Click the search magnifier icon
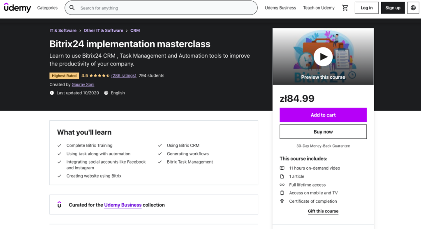 [72, 8]
